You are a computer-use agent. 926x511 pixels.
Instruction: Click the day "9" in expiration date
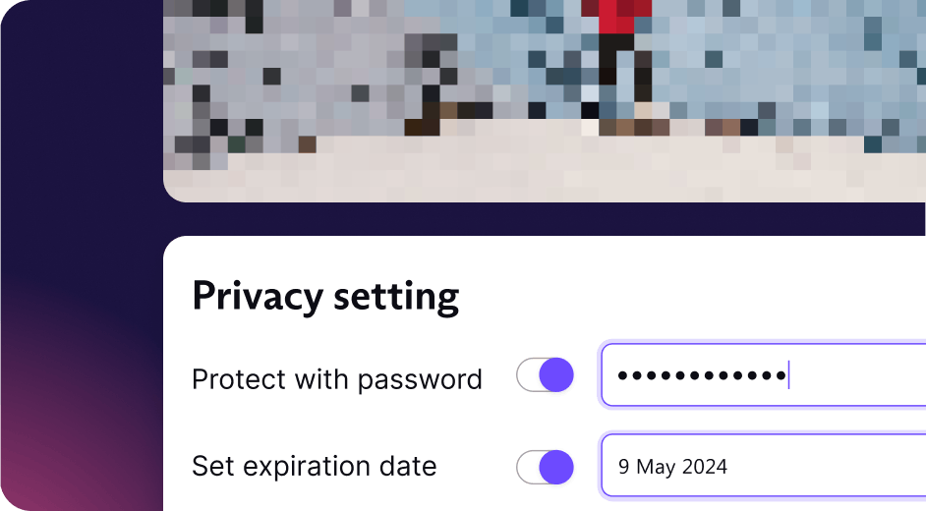pyautogui.click(x=624, y=467)
